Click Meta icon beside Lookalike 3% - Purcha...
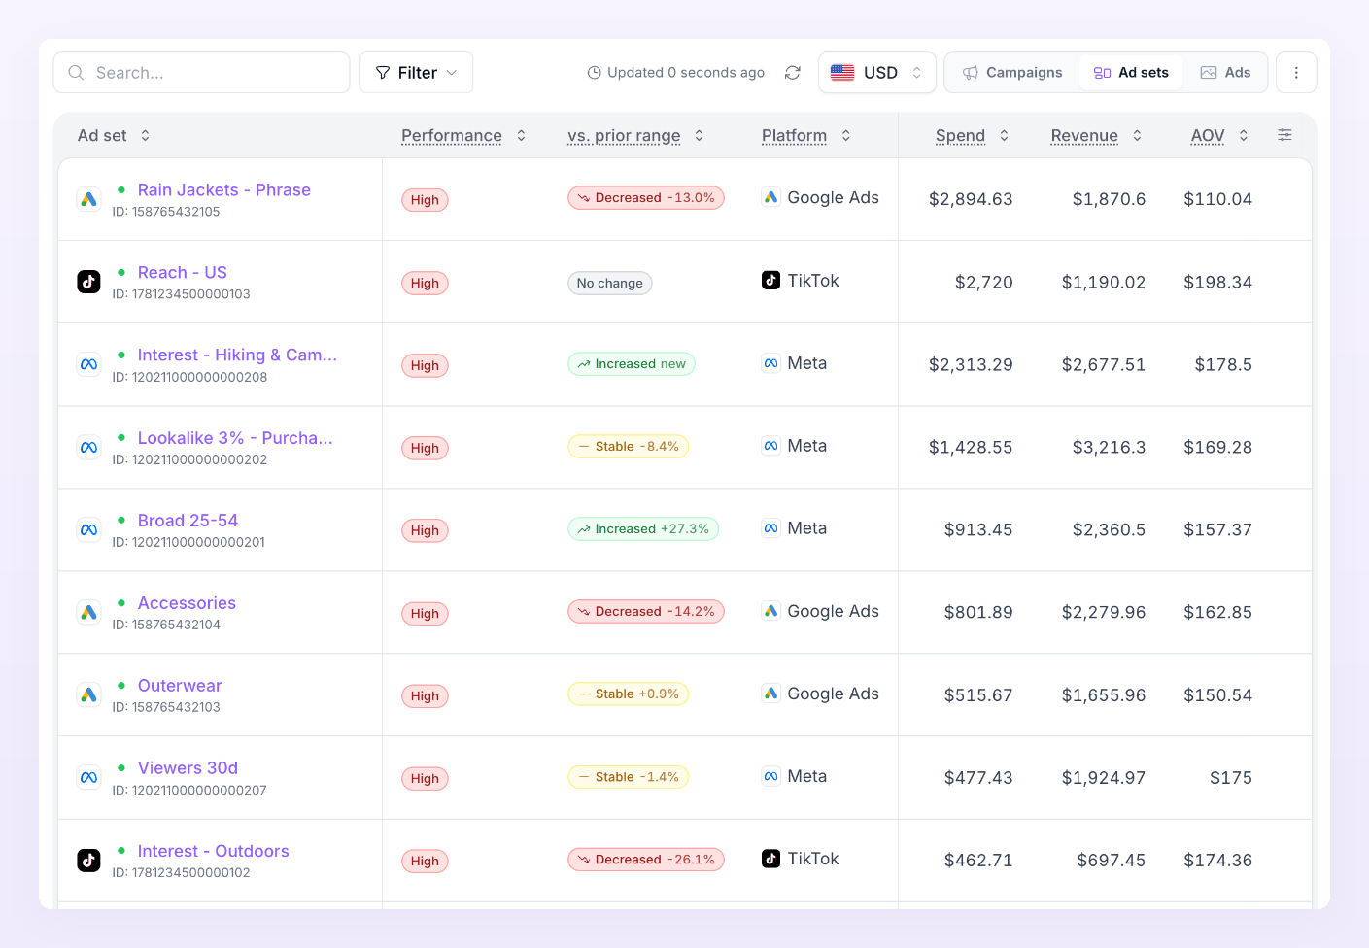Image resolution: width=1369 pixels, height=948 pixels. click(88, 447)
